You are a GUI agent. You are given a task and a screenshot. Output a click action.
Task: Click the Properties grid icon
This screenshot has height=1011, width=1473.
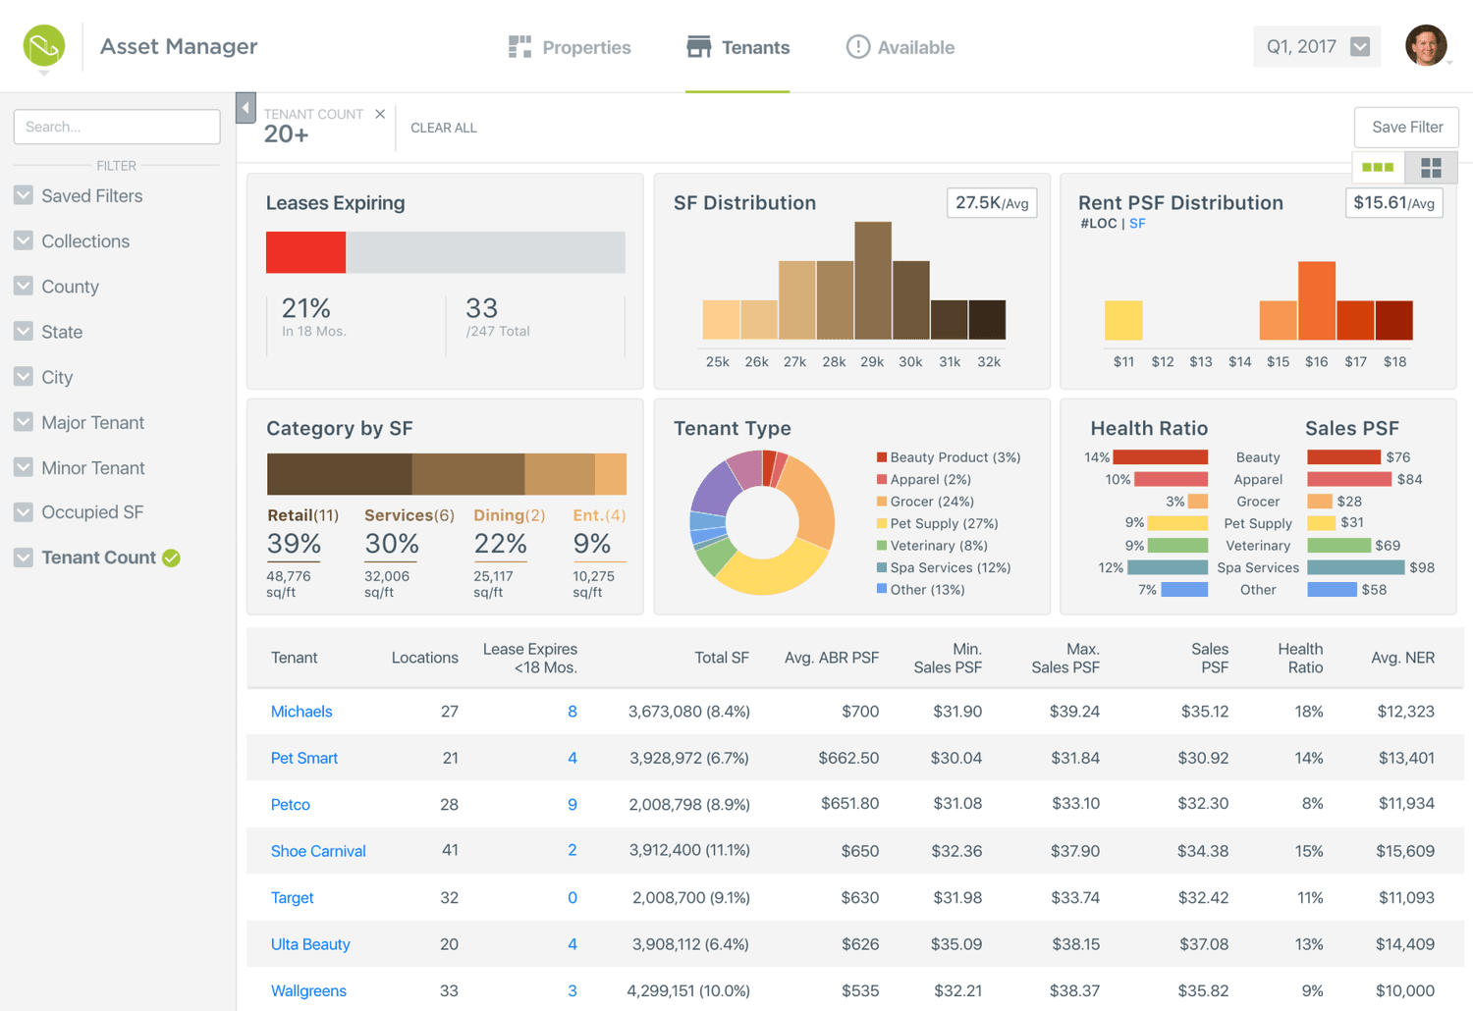click(x=519, y=47)
